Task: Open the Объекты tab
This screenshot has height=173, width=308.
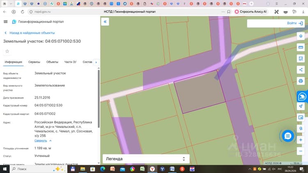Action: 52,62
